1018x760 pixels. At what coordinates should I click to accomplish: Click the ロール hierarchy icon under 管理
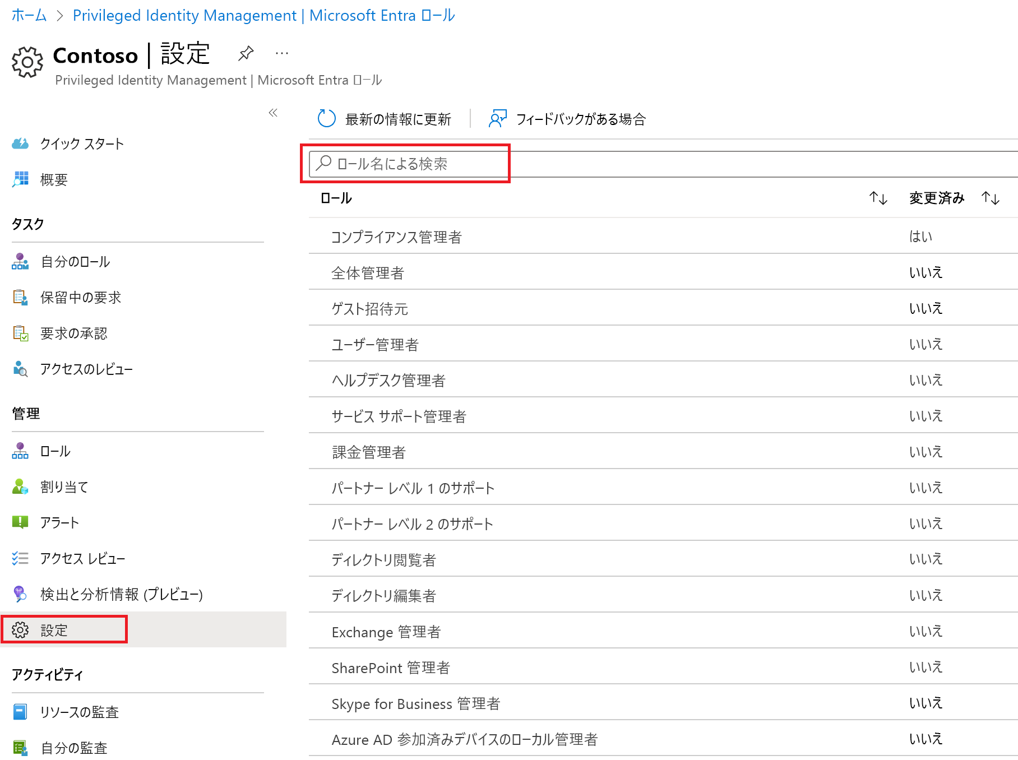[20, 451]
